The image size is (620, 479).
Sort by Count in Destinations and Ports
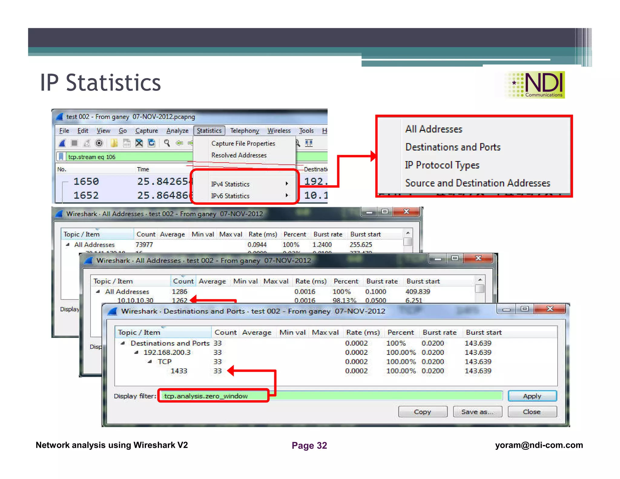coord(226,332)
